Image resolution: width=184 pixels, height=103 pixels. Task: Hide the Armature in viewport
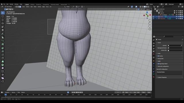(x=178, y=15)
